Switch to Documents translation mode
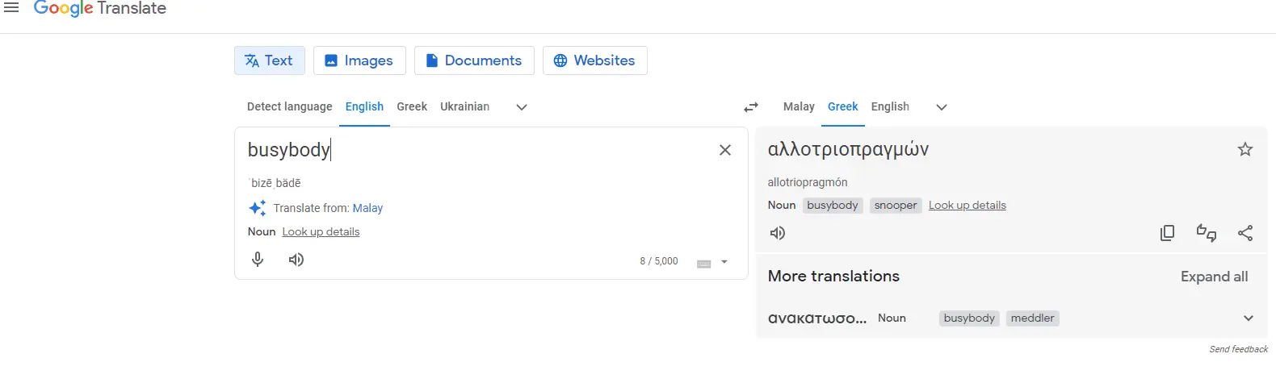This screenshot has width=1276, height=387. coord(474,60)
